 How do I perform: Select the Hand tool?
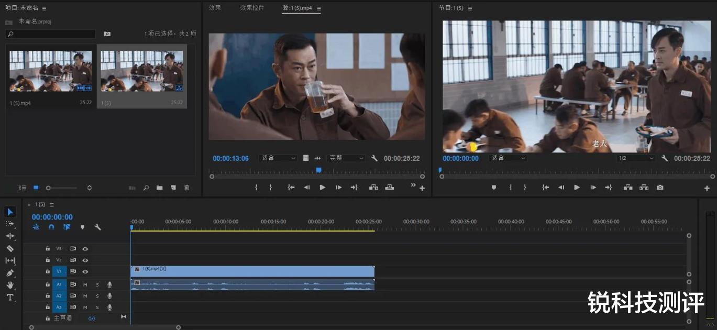10,285
